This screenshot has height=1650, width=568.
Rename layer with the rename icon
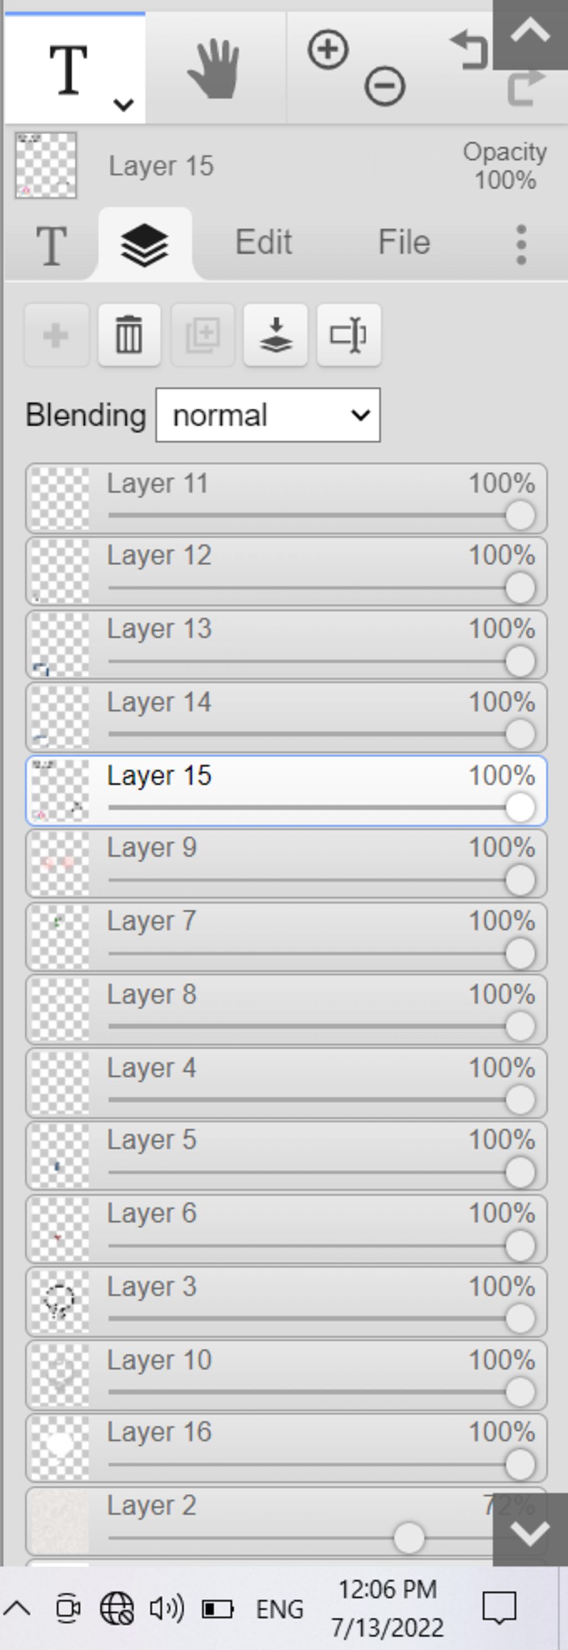click(x=349, y=335)
